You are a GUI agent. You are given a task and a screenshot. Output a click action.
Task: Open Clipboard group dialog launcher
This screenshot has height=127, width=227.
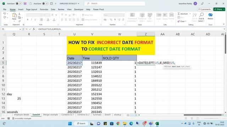[x=23, y=25]
